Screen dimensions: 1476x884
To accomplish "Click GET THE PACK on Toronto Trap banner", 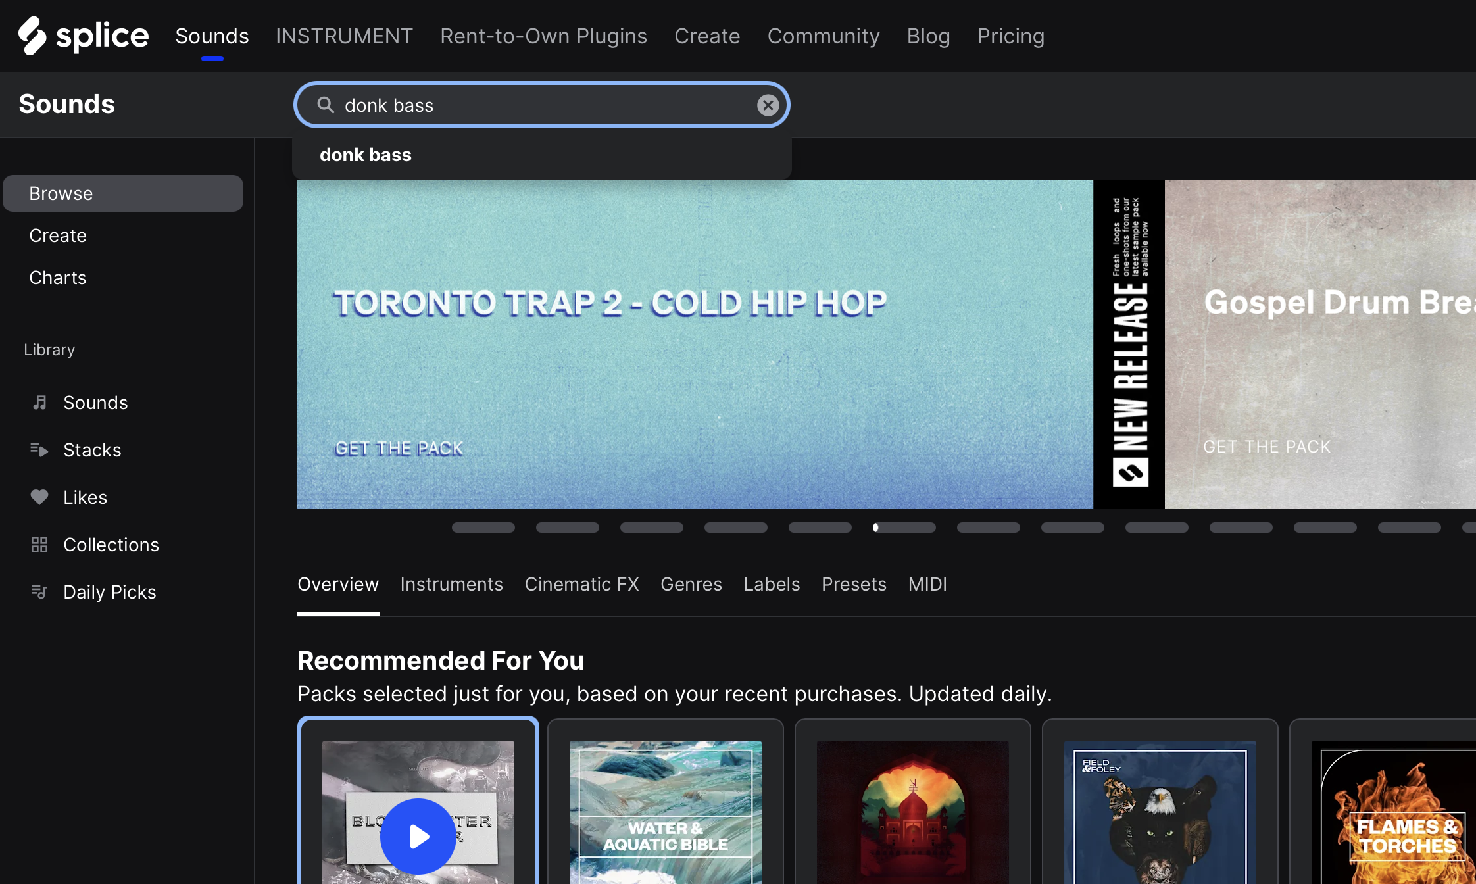I will click(x=399, y=449).
